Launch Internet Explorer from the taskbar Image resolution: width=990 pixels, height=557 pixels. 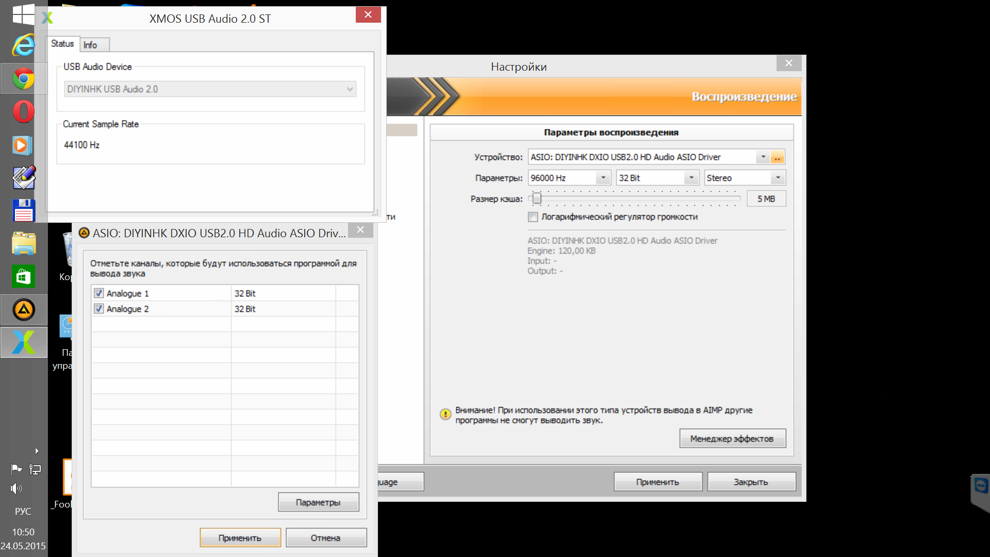(x=23, y=46)
